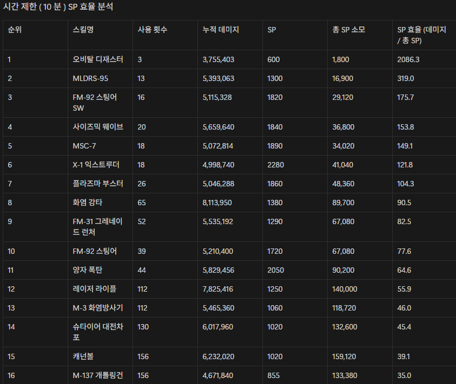Viewport: 456px width, 384px height.
Task: Select the 플라즈마 부스터 skill name
Action: pos(98,184)
